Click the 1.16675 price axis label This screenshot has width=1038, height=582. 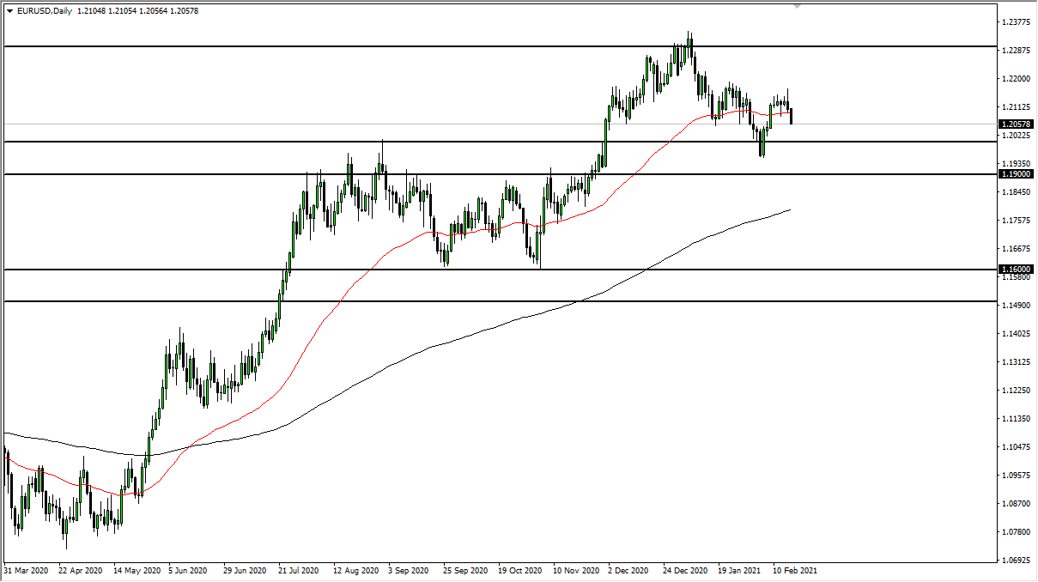pos(1017,249)
